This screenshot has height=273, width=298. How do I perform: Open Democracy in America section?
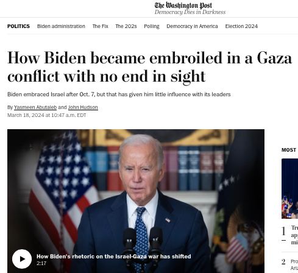192,26
